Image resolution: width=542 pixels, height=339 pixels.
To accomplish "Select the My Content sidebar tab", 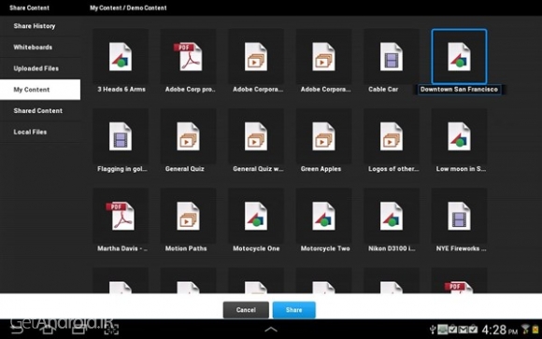I will (40, 90).
